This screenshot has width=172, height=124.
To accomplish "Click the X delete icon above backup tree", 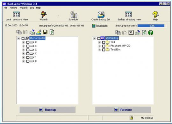I will pos(131,33).
